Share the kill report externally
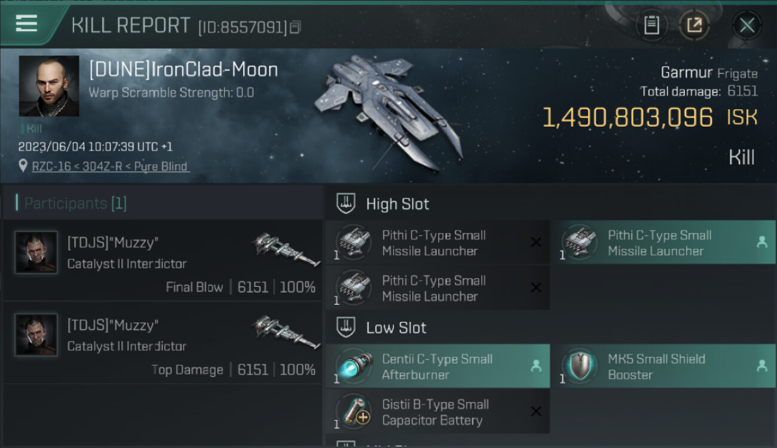This screenshot has width=777, height=448. pyautogui.click(x=694, y=25)
